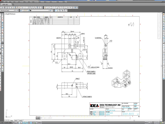Click the command line wrench customize icon
The height and width of the screenshot is (124, 165).
pos(39,118)
